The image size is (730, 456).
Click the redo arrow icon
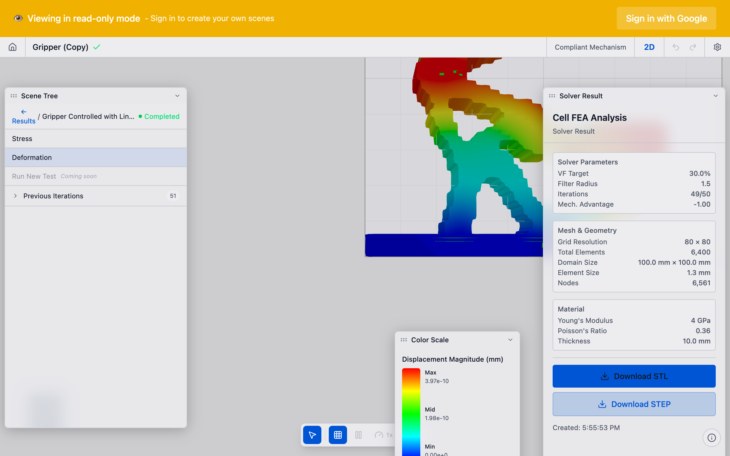693,47
